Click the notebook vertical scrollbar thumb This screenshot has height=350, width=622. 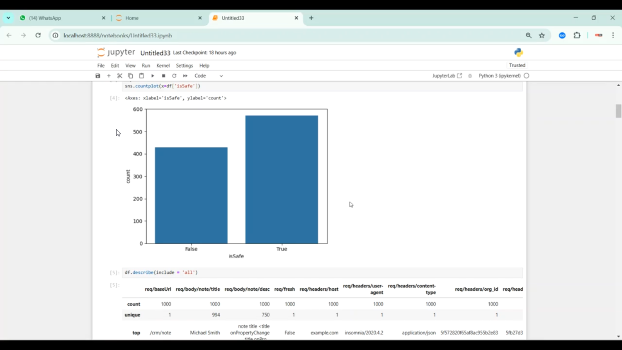click(x=618, y=111)
